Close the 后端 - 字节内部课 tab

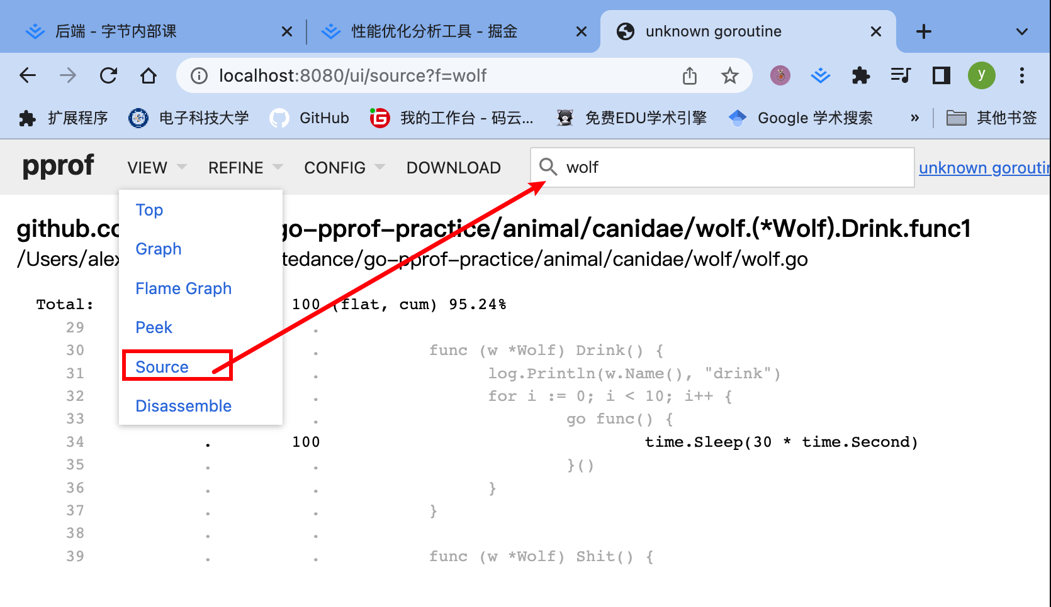[287, 31]
